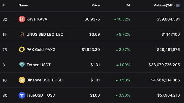Open the PAX Gold PAXG link
This screenshot has width=184, height=103.
click(41, 50)
